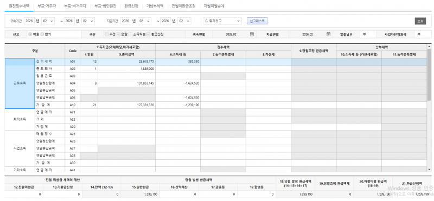Click the scrollbar down arrow of the table
This screenshot has width=434, height=201.
[x=429, y=170]
